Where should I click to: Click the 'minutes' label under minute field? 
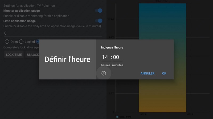click(118, 65)
